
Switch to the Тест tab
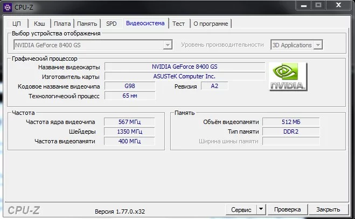179,24
